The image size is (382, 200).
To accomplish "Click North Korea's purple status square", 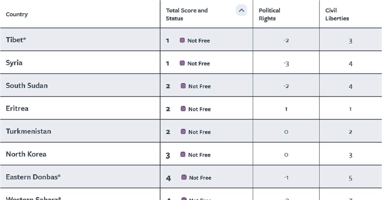I will (x=183, y=155).
